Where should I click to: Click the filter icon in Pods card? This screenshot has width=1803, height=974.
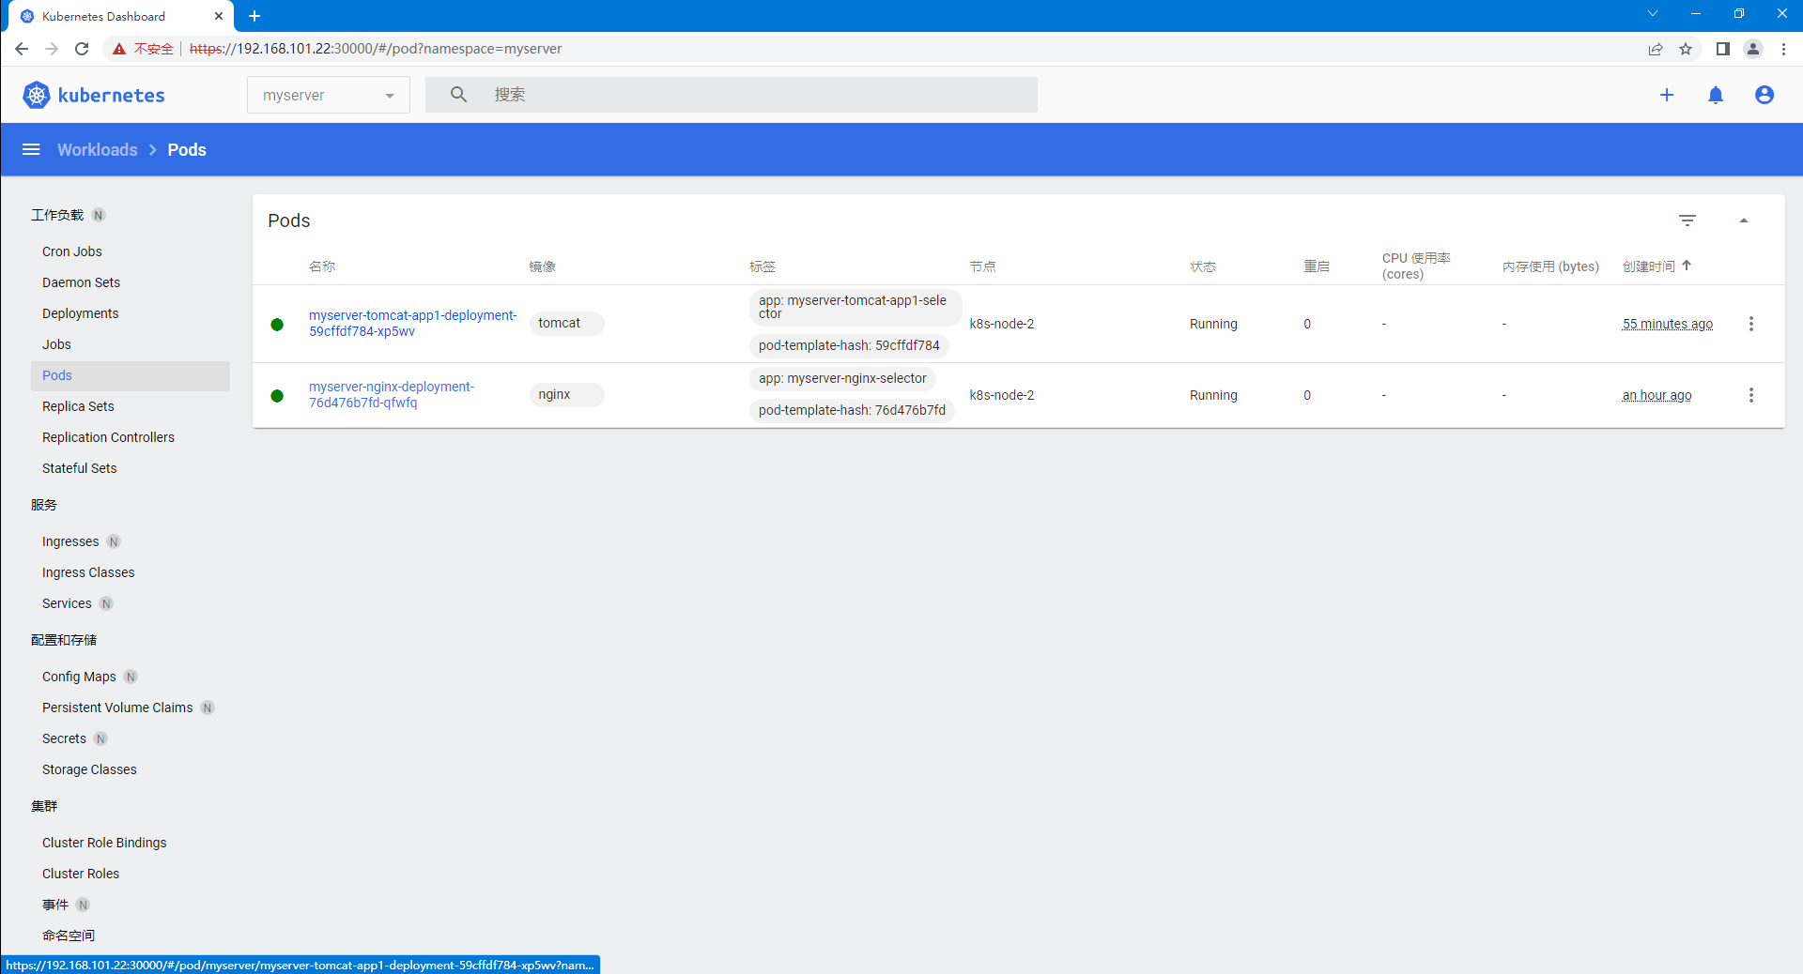[1687, 221]
